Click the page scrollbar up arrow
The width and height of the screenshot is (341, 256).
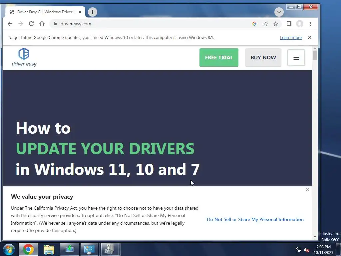pos(315,48)
